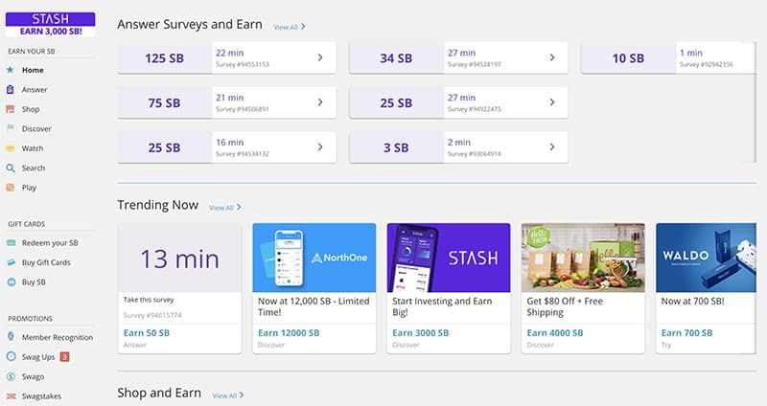Screen dimensions: 767x406
Task: Open Member Recognition promotion
Action: pyautogui.click(x=58, y=337)
